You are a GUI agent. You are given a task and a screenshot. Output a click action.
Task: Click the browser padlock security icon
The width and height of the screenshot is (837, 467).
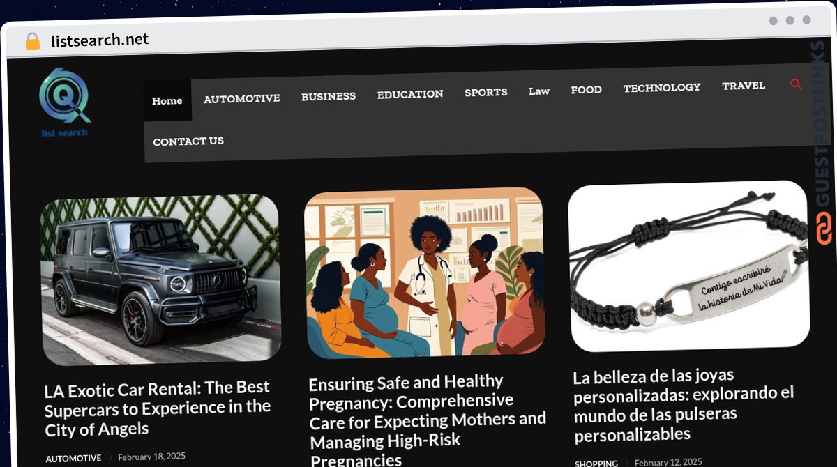click(32, 42)
